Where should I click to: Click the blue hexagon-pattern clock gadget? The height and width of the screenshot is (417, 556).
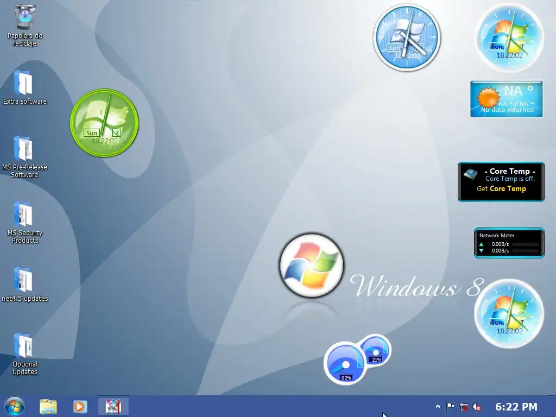pos(407,37)
